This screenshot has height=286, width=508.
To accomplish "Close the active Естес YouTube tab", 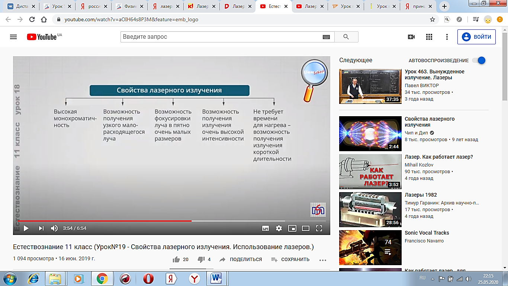I will 285,6.
